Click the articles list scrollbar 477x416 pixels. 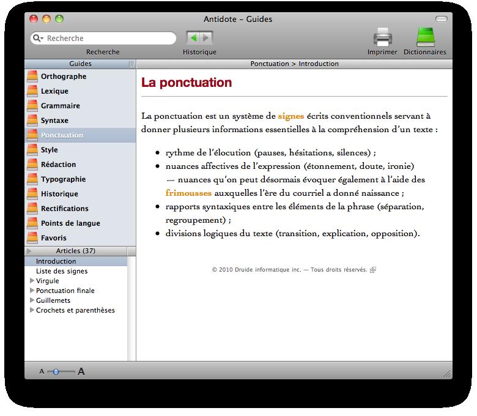pos(131,308)
